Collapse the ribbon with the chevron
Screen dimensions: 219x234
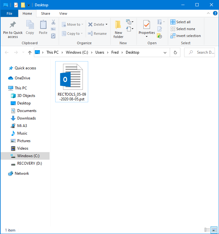pos(208,13)
